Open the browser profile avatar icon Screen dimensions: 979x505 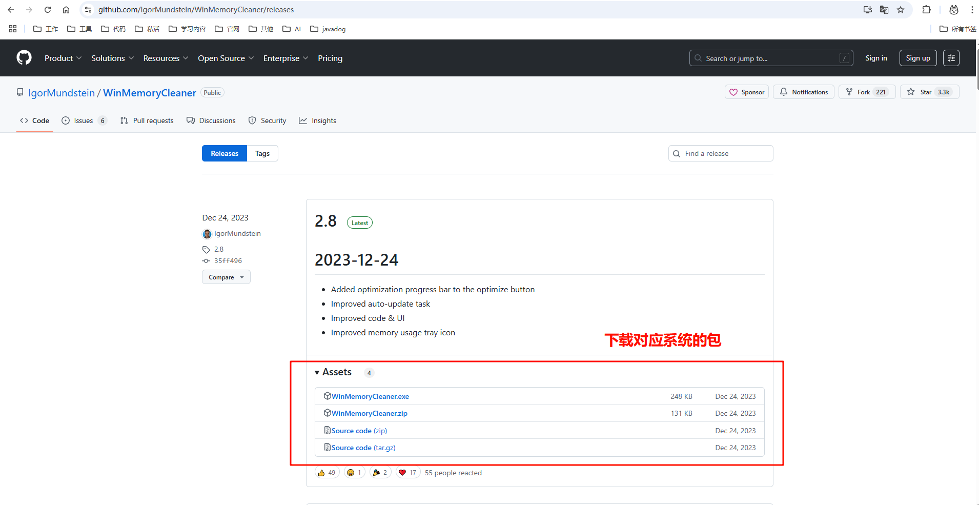coord(954,10)
